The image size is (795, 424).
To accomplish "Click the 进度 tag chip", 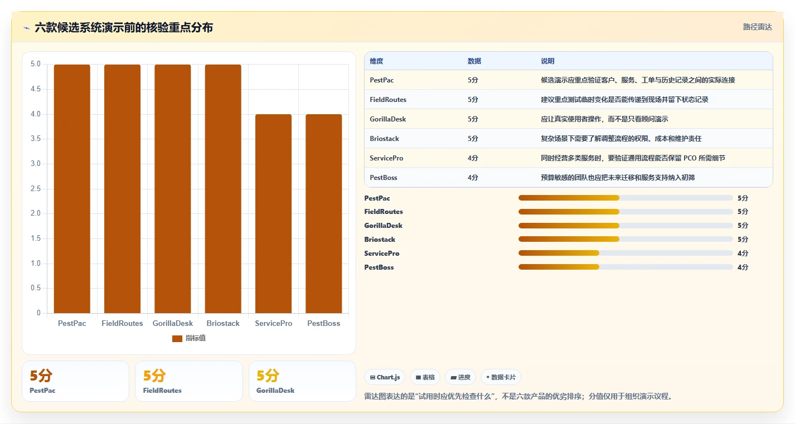I will point(460,377).
